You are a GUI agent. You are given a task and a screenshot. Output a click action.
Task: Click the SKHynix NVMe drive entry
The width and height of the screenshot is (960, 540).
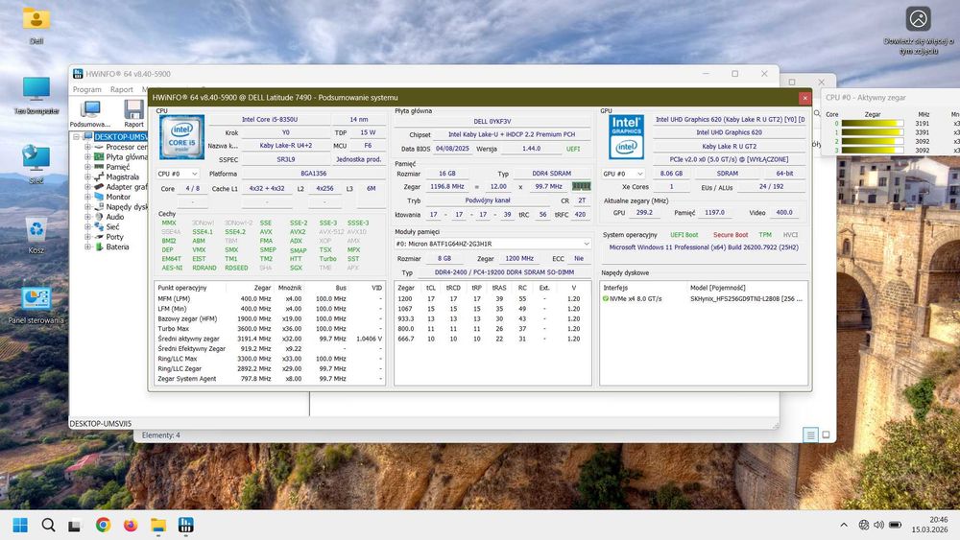pos(704,299)
